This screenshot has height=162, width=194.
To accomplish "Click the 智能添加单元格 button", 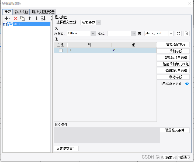I will (x=173, y=58).
